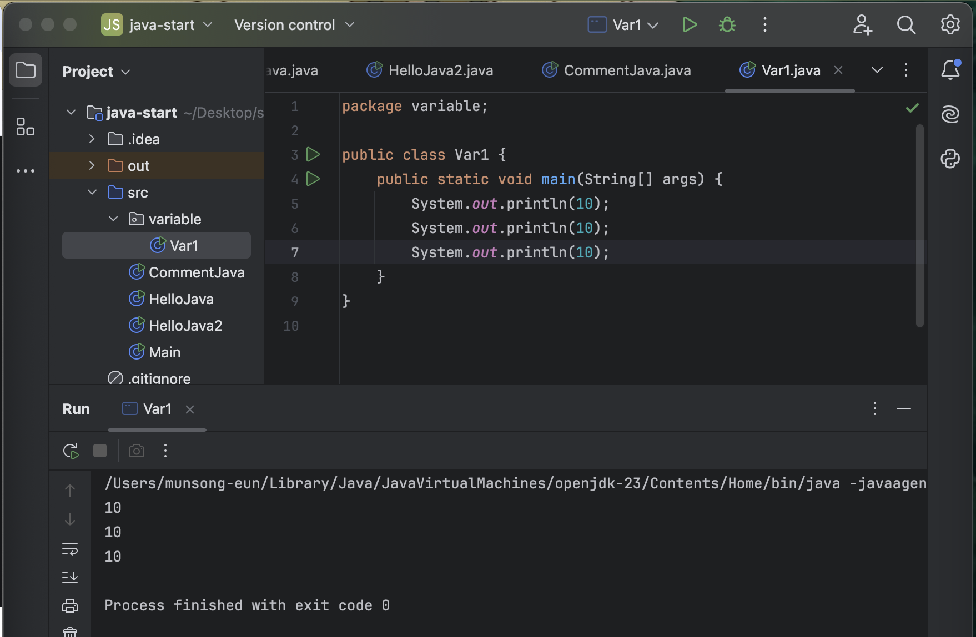Toggle scroll to end of console
976x637 pixels.
pyautogui.click(x=70, y=577)
